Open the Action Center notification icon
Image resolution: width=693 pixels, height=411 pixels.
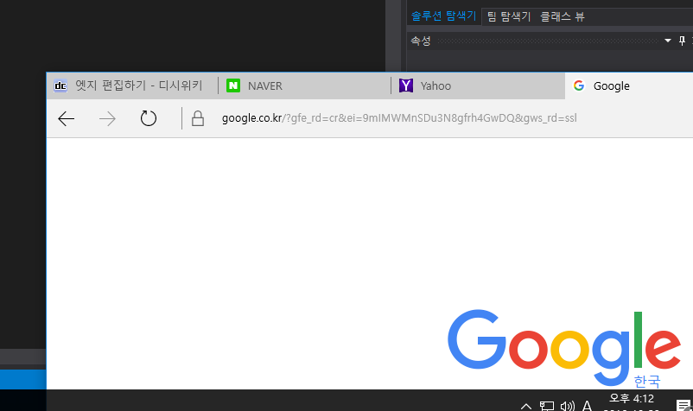(682, 406)
